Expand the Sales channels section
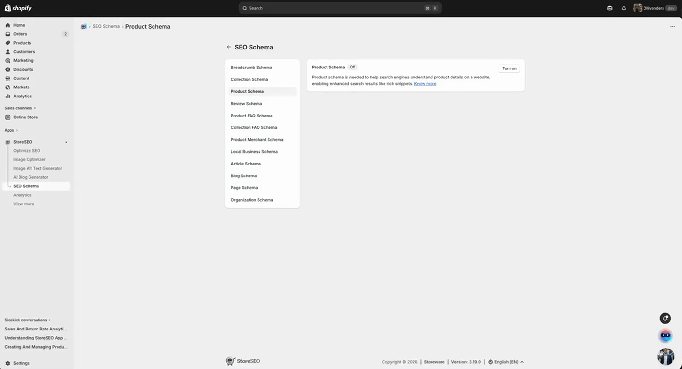The width and height of the screenshot is (682, 369). click(x=19, y=108)
